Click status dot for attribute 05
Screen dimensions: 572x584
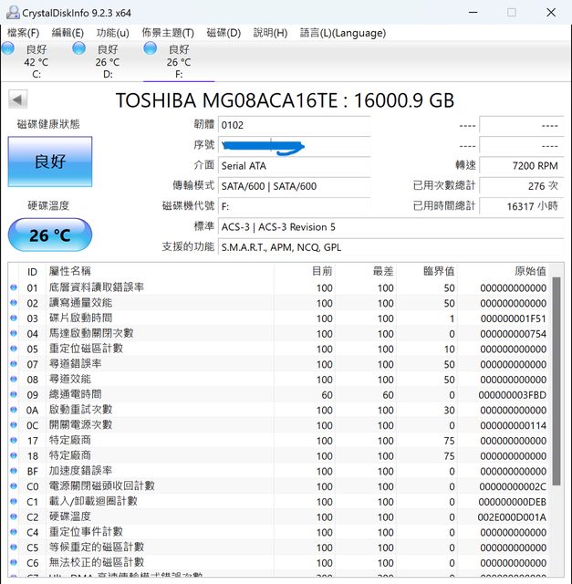(14, 349)
